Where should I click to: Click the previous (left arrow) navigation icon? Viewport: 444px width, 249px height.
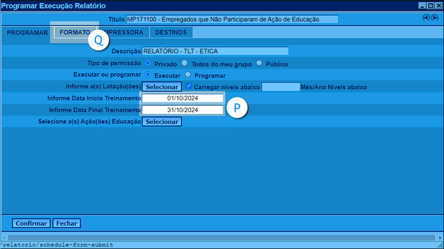coord(426,18)
